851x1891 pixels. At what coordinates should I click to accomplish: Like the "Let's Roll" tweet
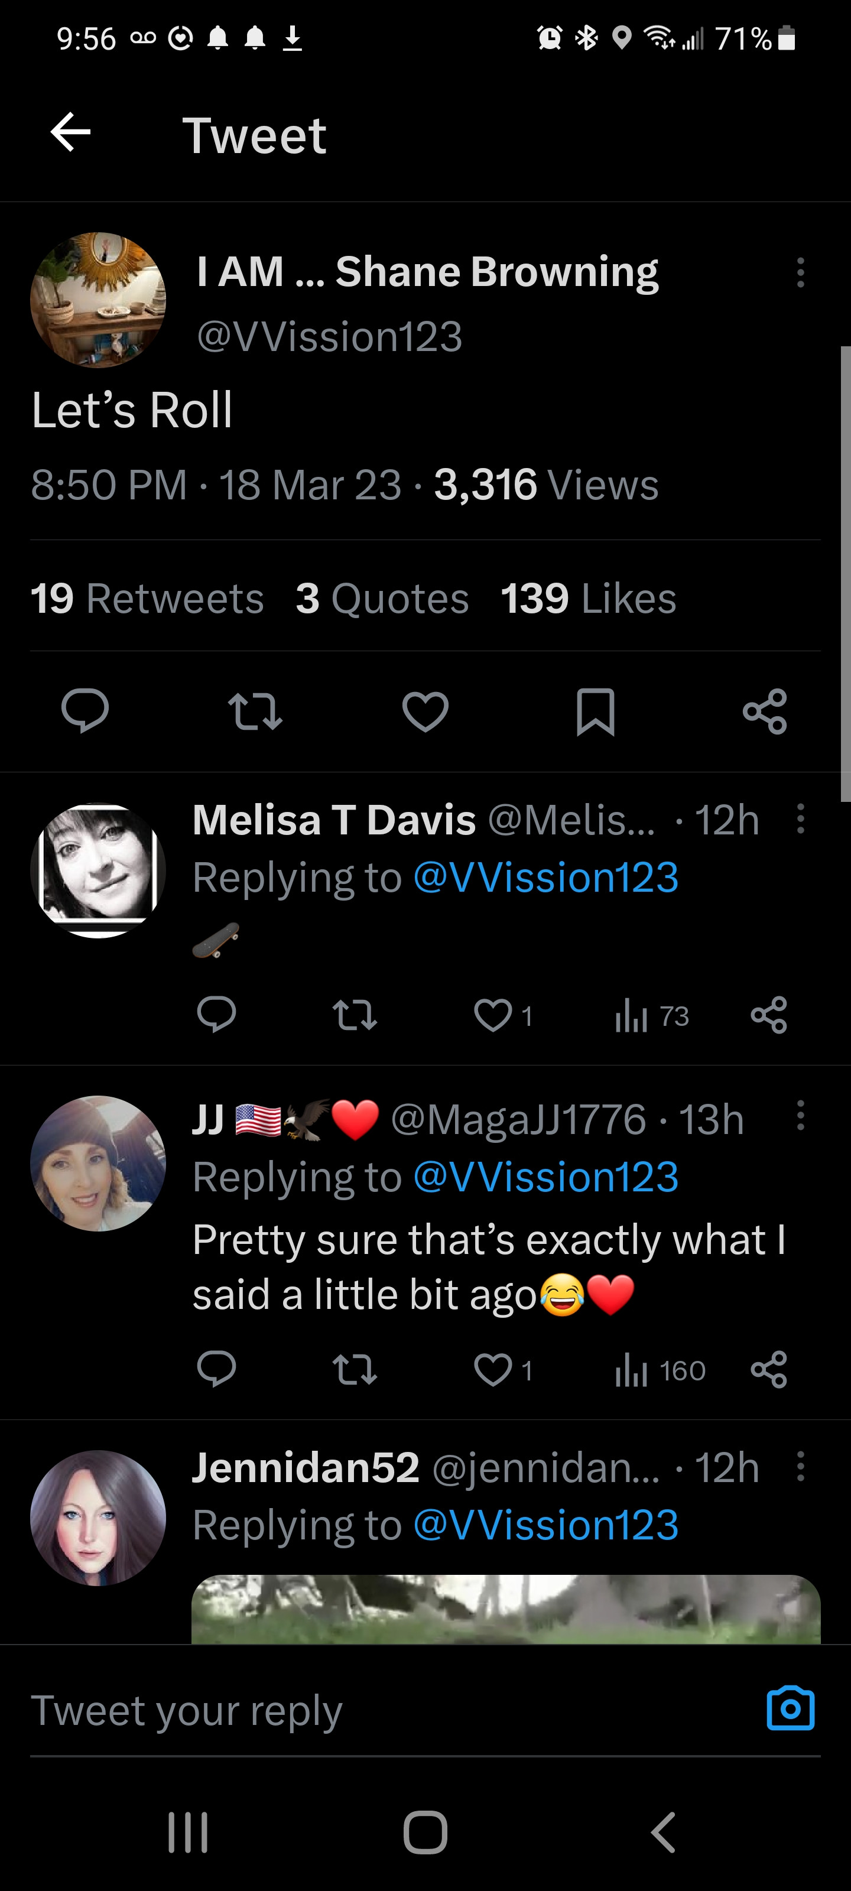click(425, 710)
